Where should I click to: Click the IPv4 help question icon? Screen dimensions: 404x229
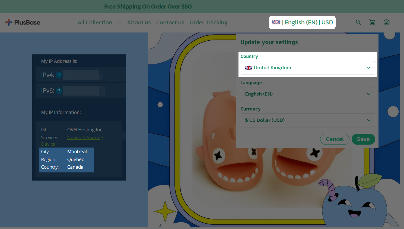click(x=59, y=75)
